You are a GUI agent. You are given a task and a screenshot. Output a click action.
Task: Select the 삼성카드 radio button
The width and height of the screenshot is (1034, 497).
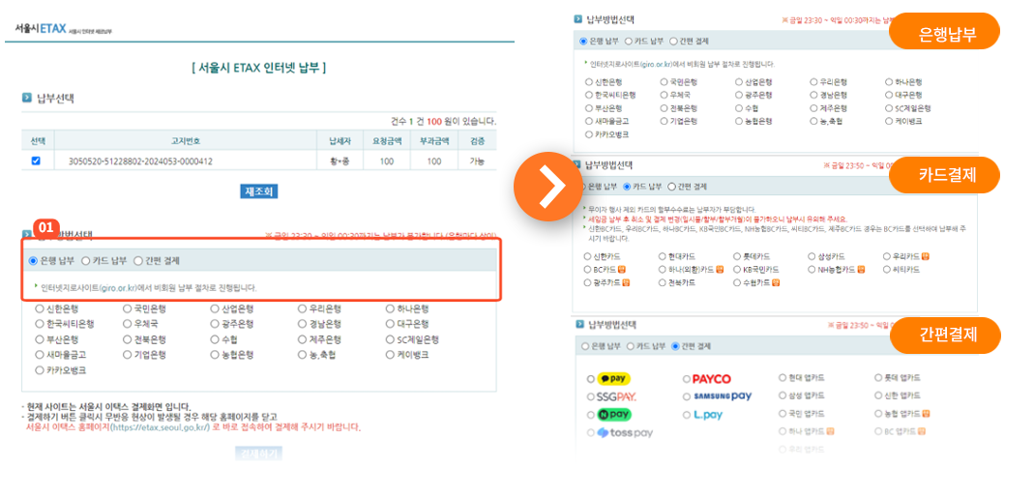point(812,256)
